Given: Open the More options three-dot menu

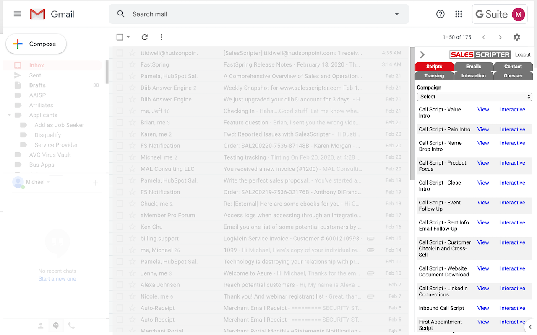Looking at the screenshot, I should 161,37.
